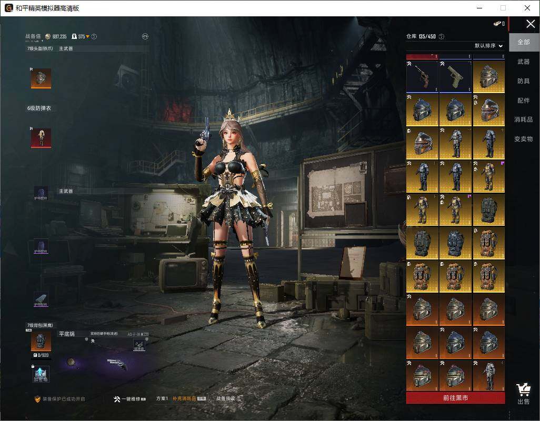Switch to the 防具 category tab
Image resolution: width=540 pixels, height=421 pixels.
point(524,81)
